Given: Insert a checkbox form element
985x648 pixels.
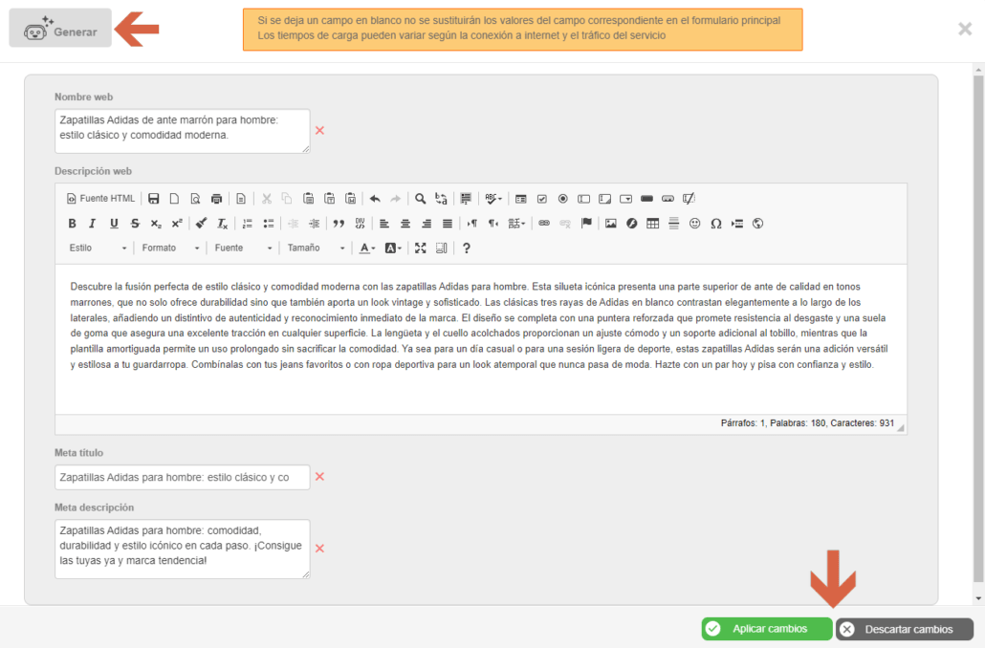Looking at the screenshot, I should click(541, 198).
